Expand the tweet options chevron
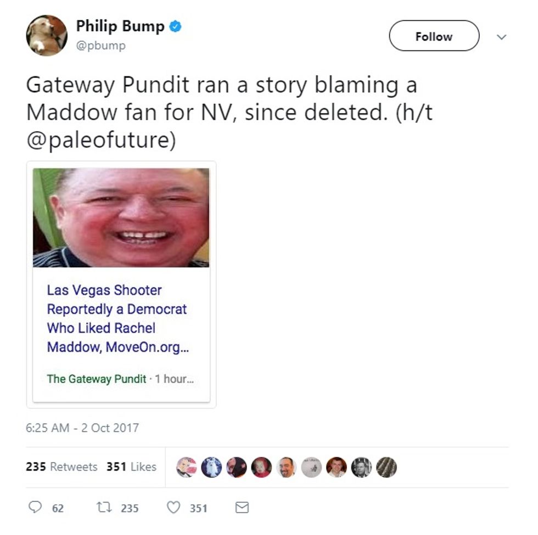538x535 pixels. coord(502,37)
